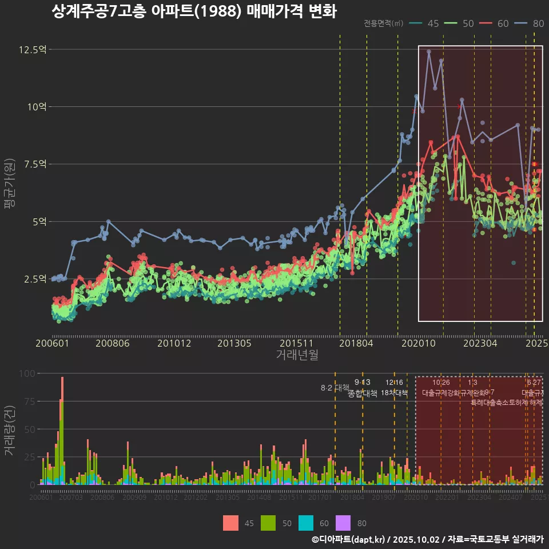Image resolution: width=549 pixels, height=549 pixels.
Task: Click the 10·26 대출규제강화 marker label
Action: click(x=441, y=388)
